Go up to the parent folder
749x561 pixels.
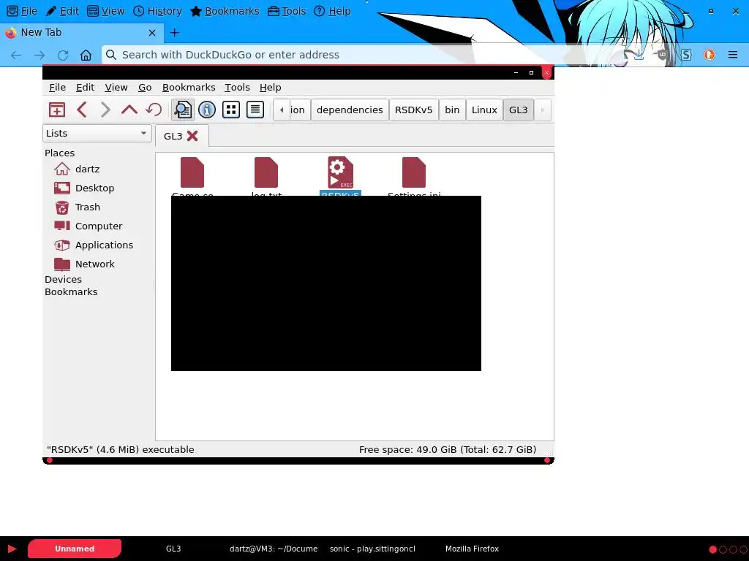pos(129,110)
